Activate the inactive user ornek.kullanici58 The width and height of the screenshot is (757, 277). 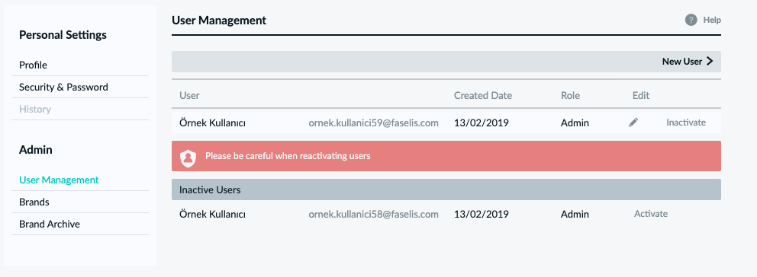651,213
